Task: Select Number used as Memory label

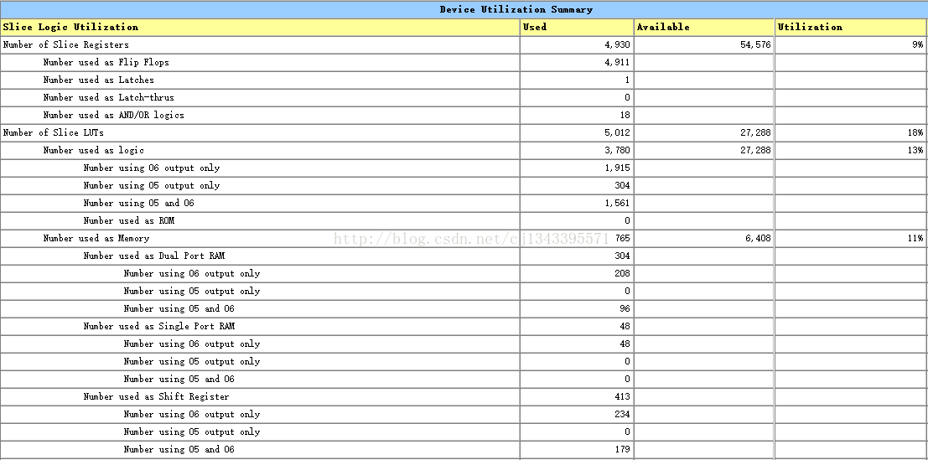Action: point(96,238)
